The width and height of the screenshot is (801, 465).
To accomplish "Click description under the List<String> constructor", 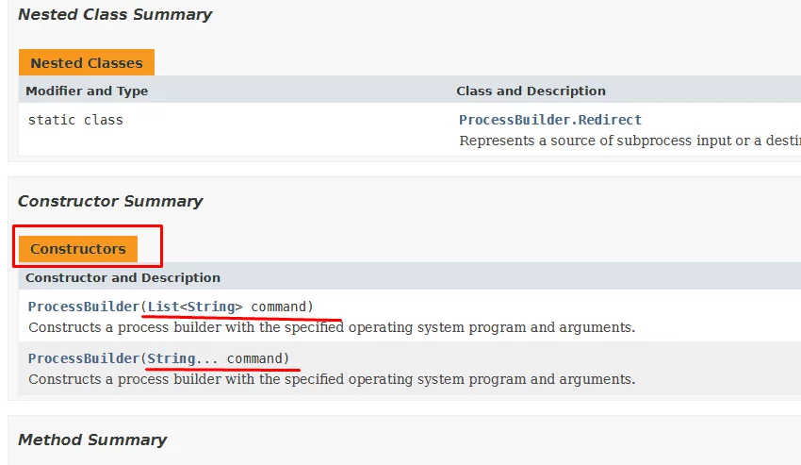I will (332, 328).
